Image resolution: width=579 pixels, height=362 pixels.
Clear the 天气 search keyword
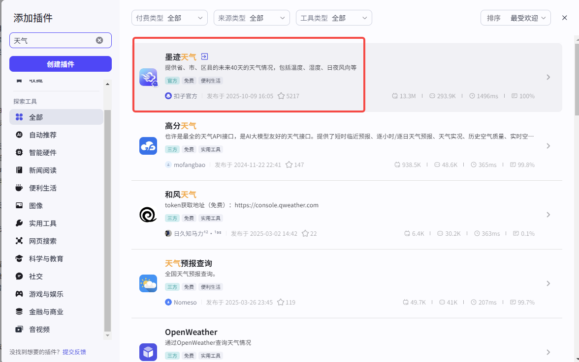coord(98,40)
